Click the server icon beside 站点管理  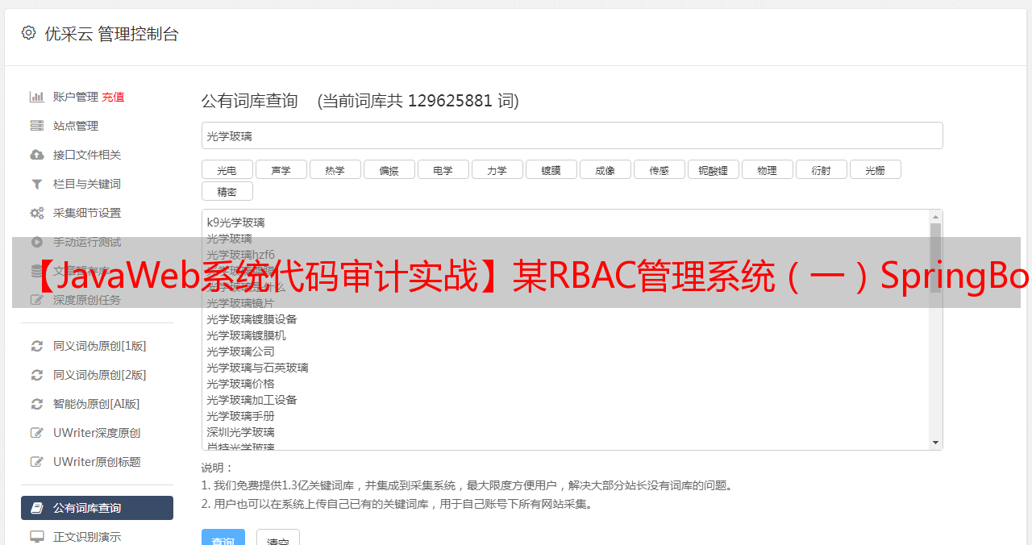(x=37, y=126)
